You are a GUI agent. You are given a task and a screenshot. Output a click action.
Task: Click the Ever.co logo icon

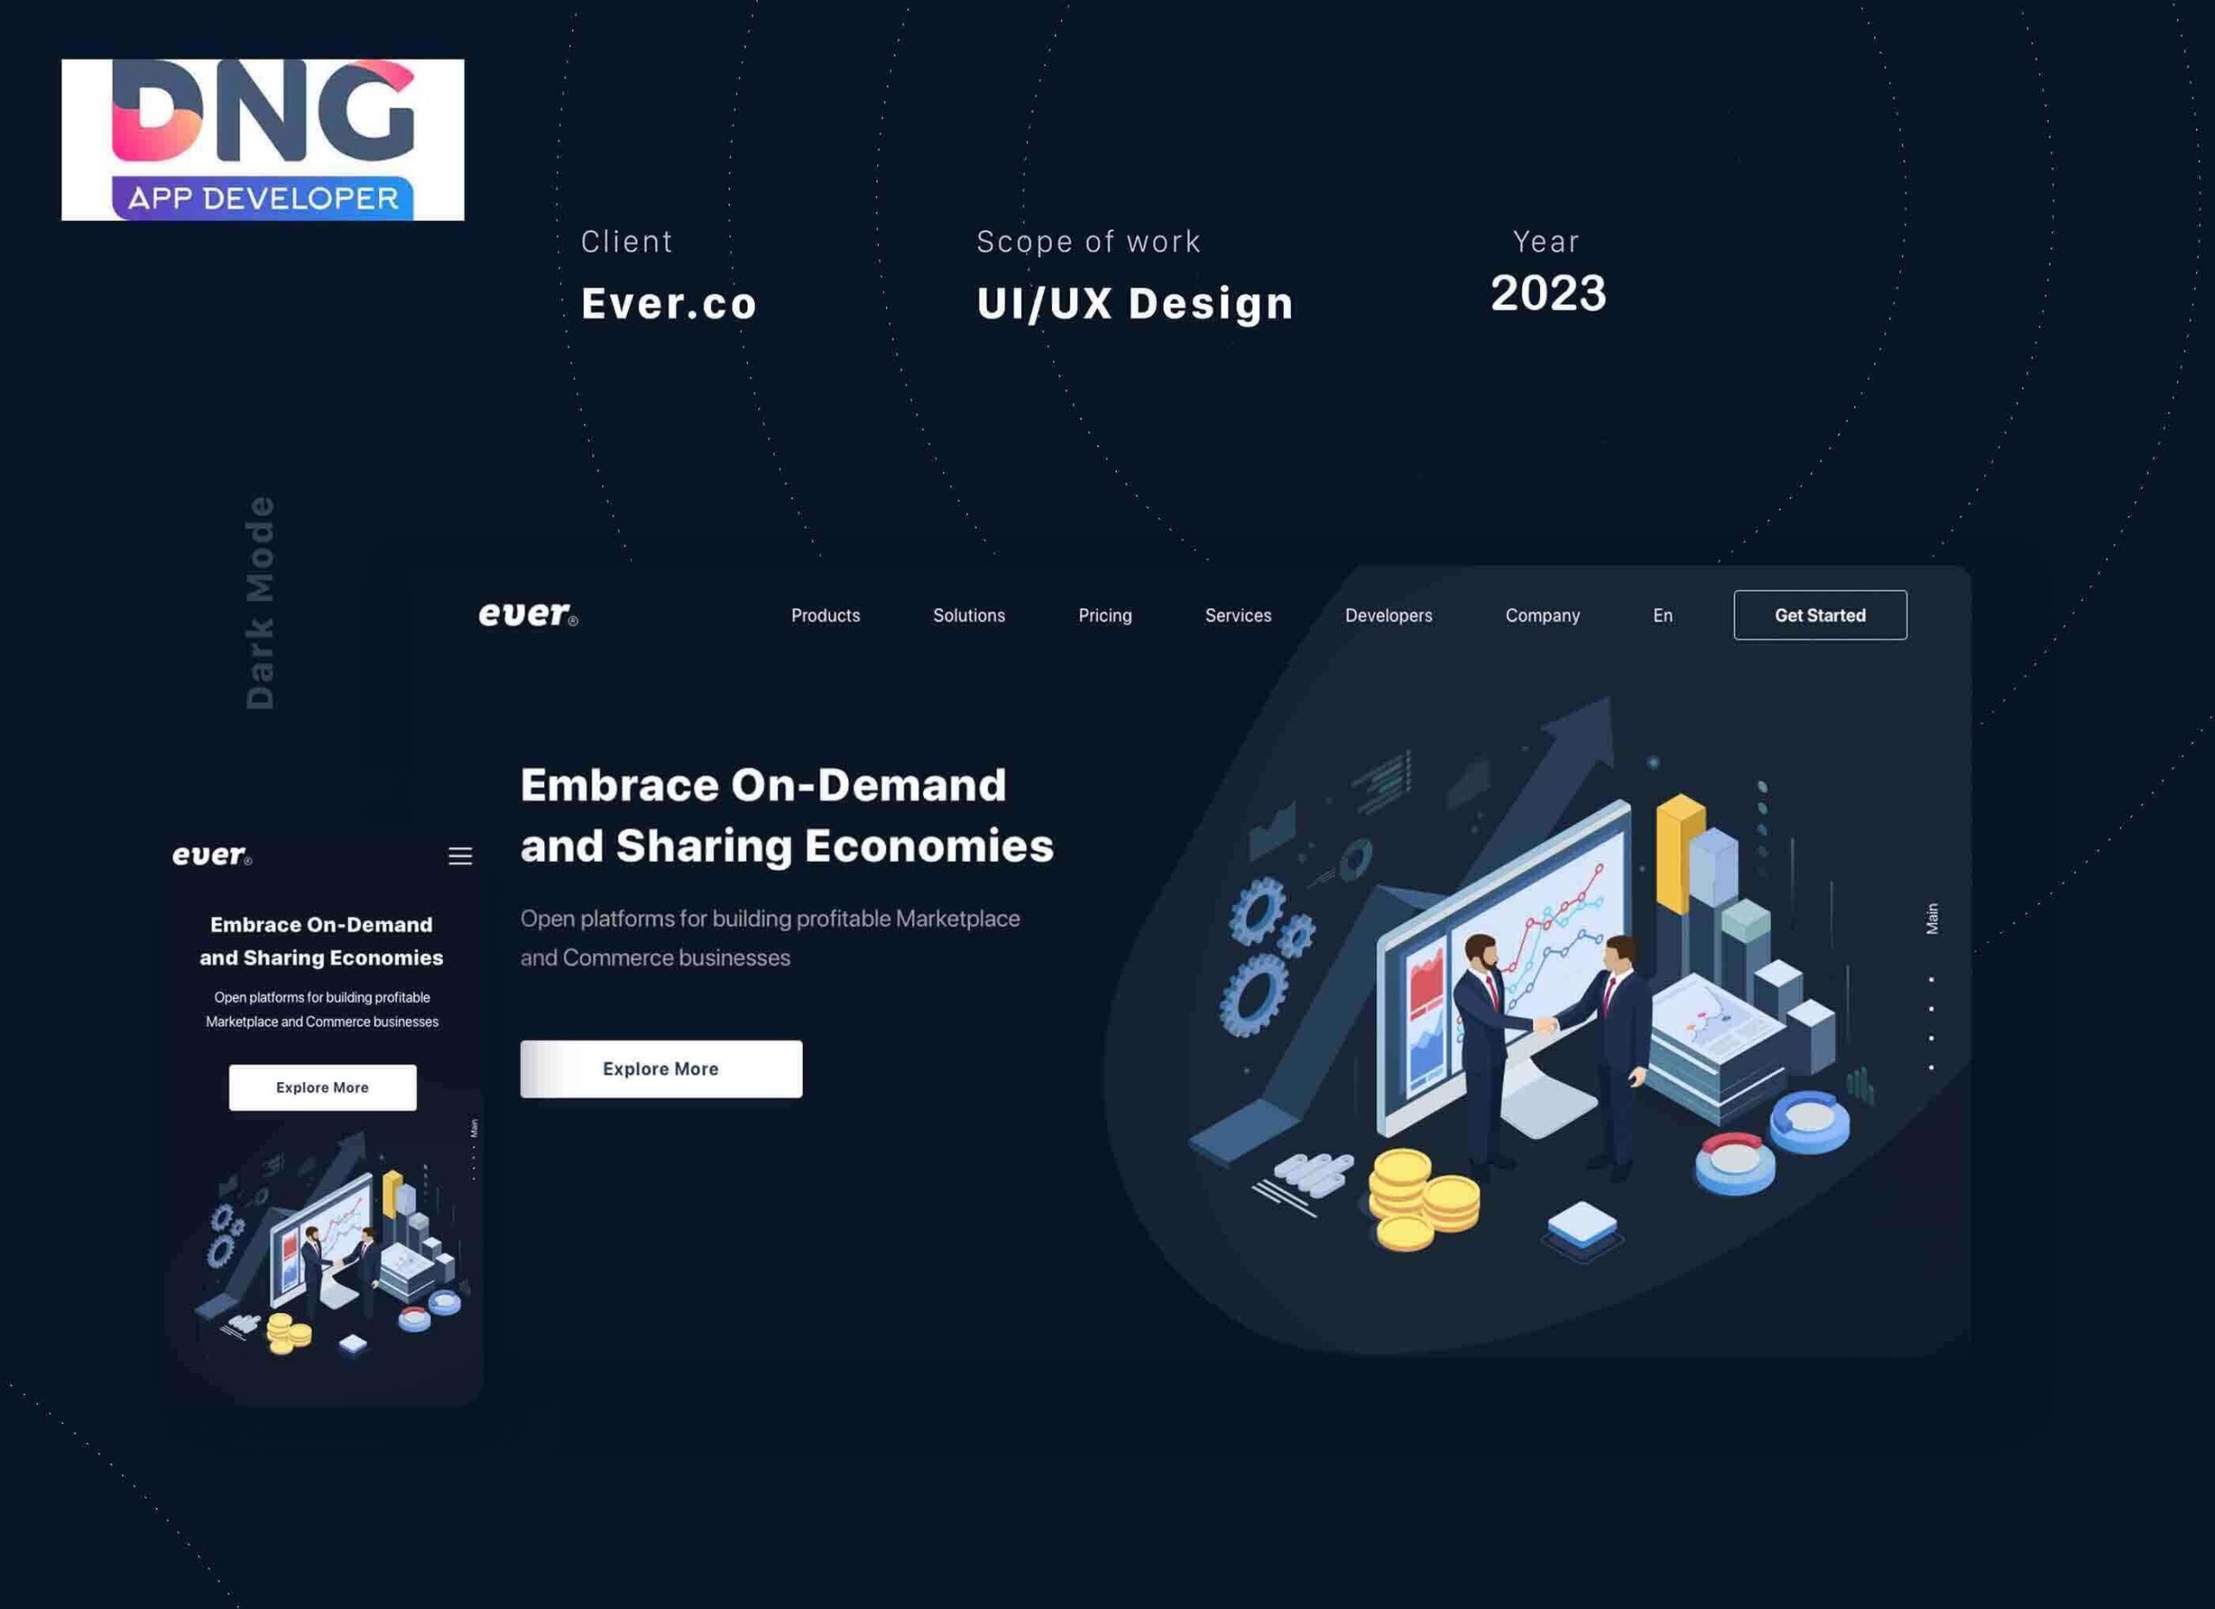528,615
